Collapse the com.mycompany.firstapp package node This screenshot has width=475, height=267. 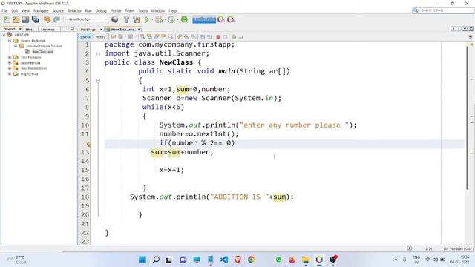coord(16,46)
